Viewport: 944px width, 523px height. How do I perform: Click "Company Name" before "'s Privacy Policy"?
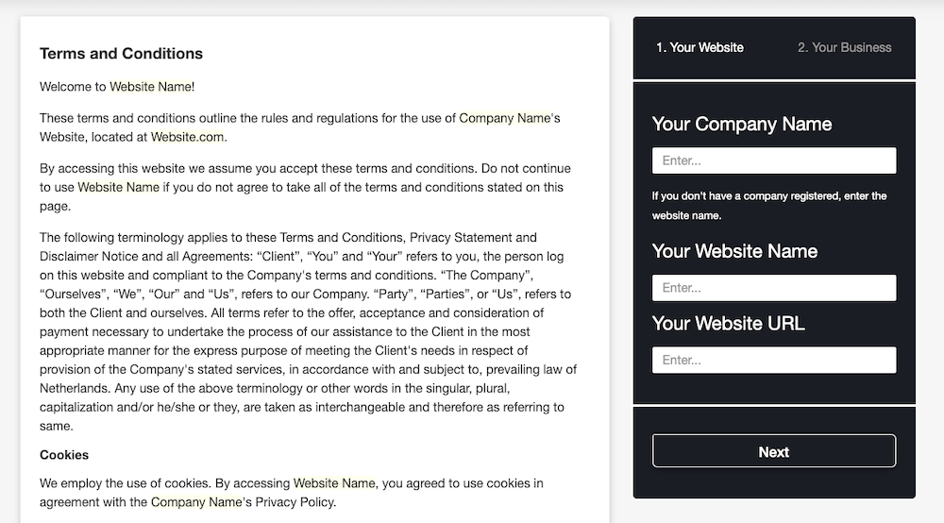pyautogui.click(x=196, y=502)
